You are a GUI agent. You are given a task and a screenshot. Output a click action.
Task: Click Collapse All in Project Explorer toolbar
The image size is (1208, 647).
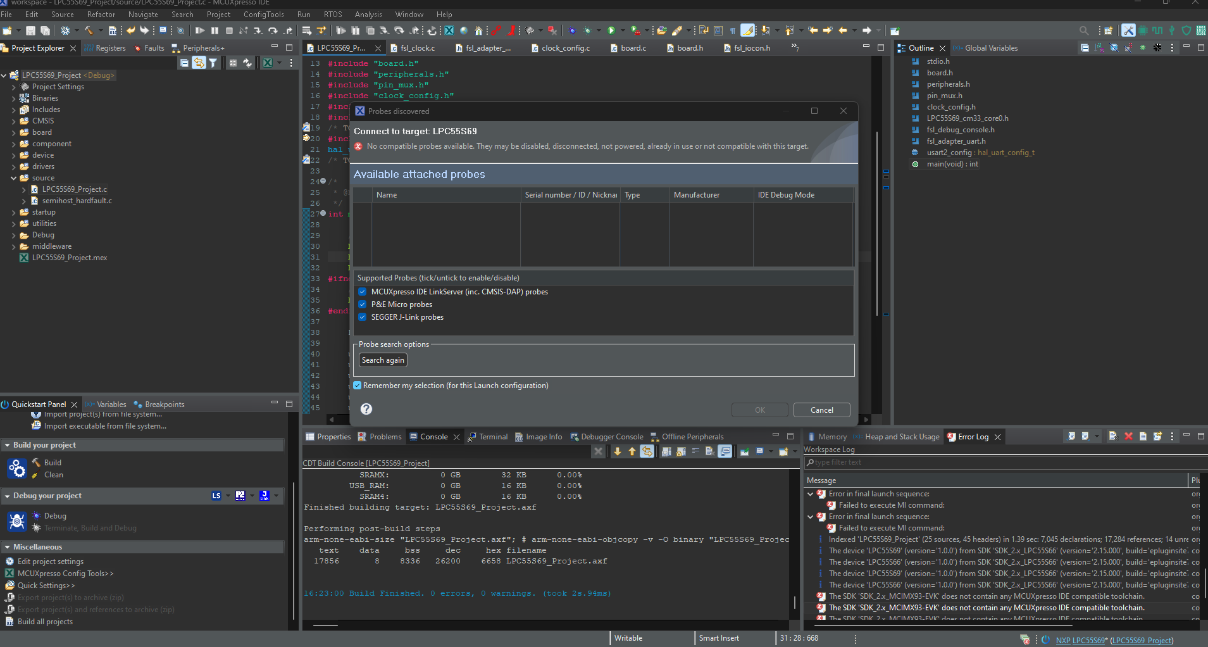184,63
